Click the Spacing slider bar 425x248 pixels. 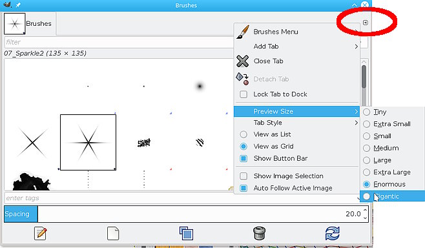pyautogui.click(x=186, y=214)
